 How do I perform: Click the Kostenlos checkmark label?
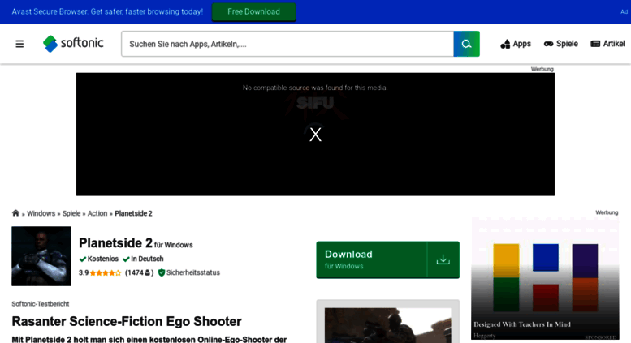pos(98,259)
